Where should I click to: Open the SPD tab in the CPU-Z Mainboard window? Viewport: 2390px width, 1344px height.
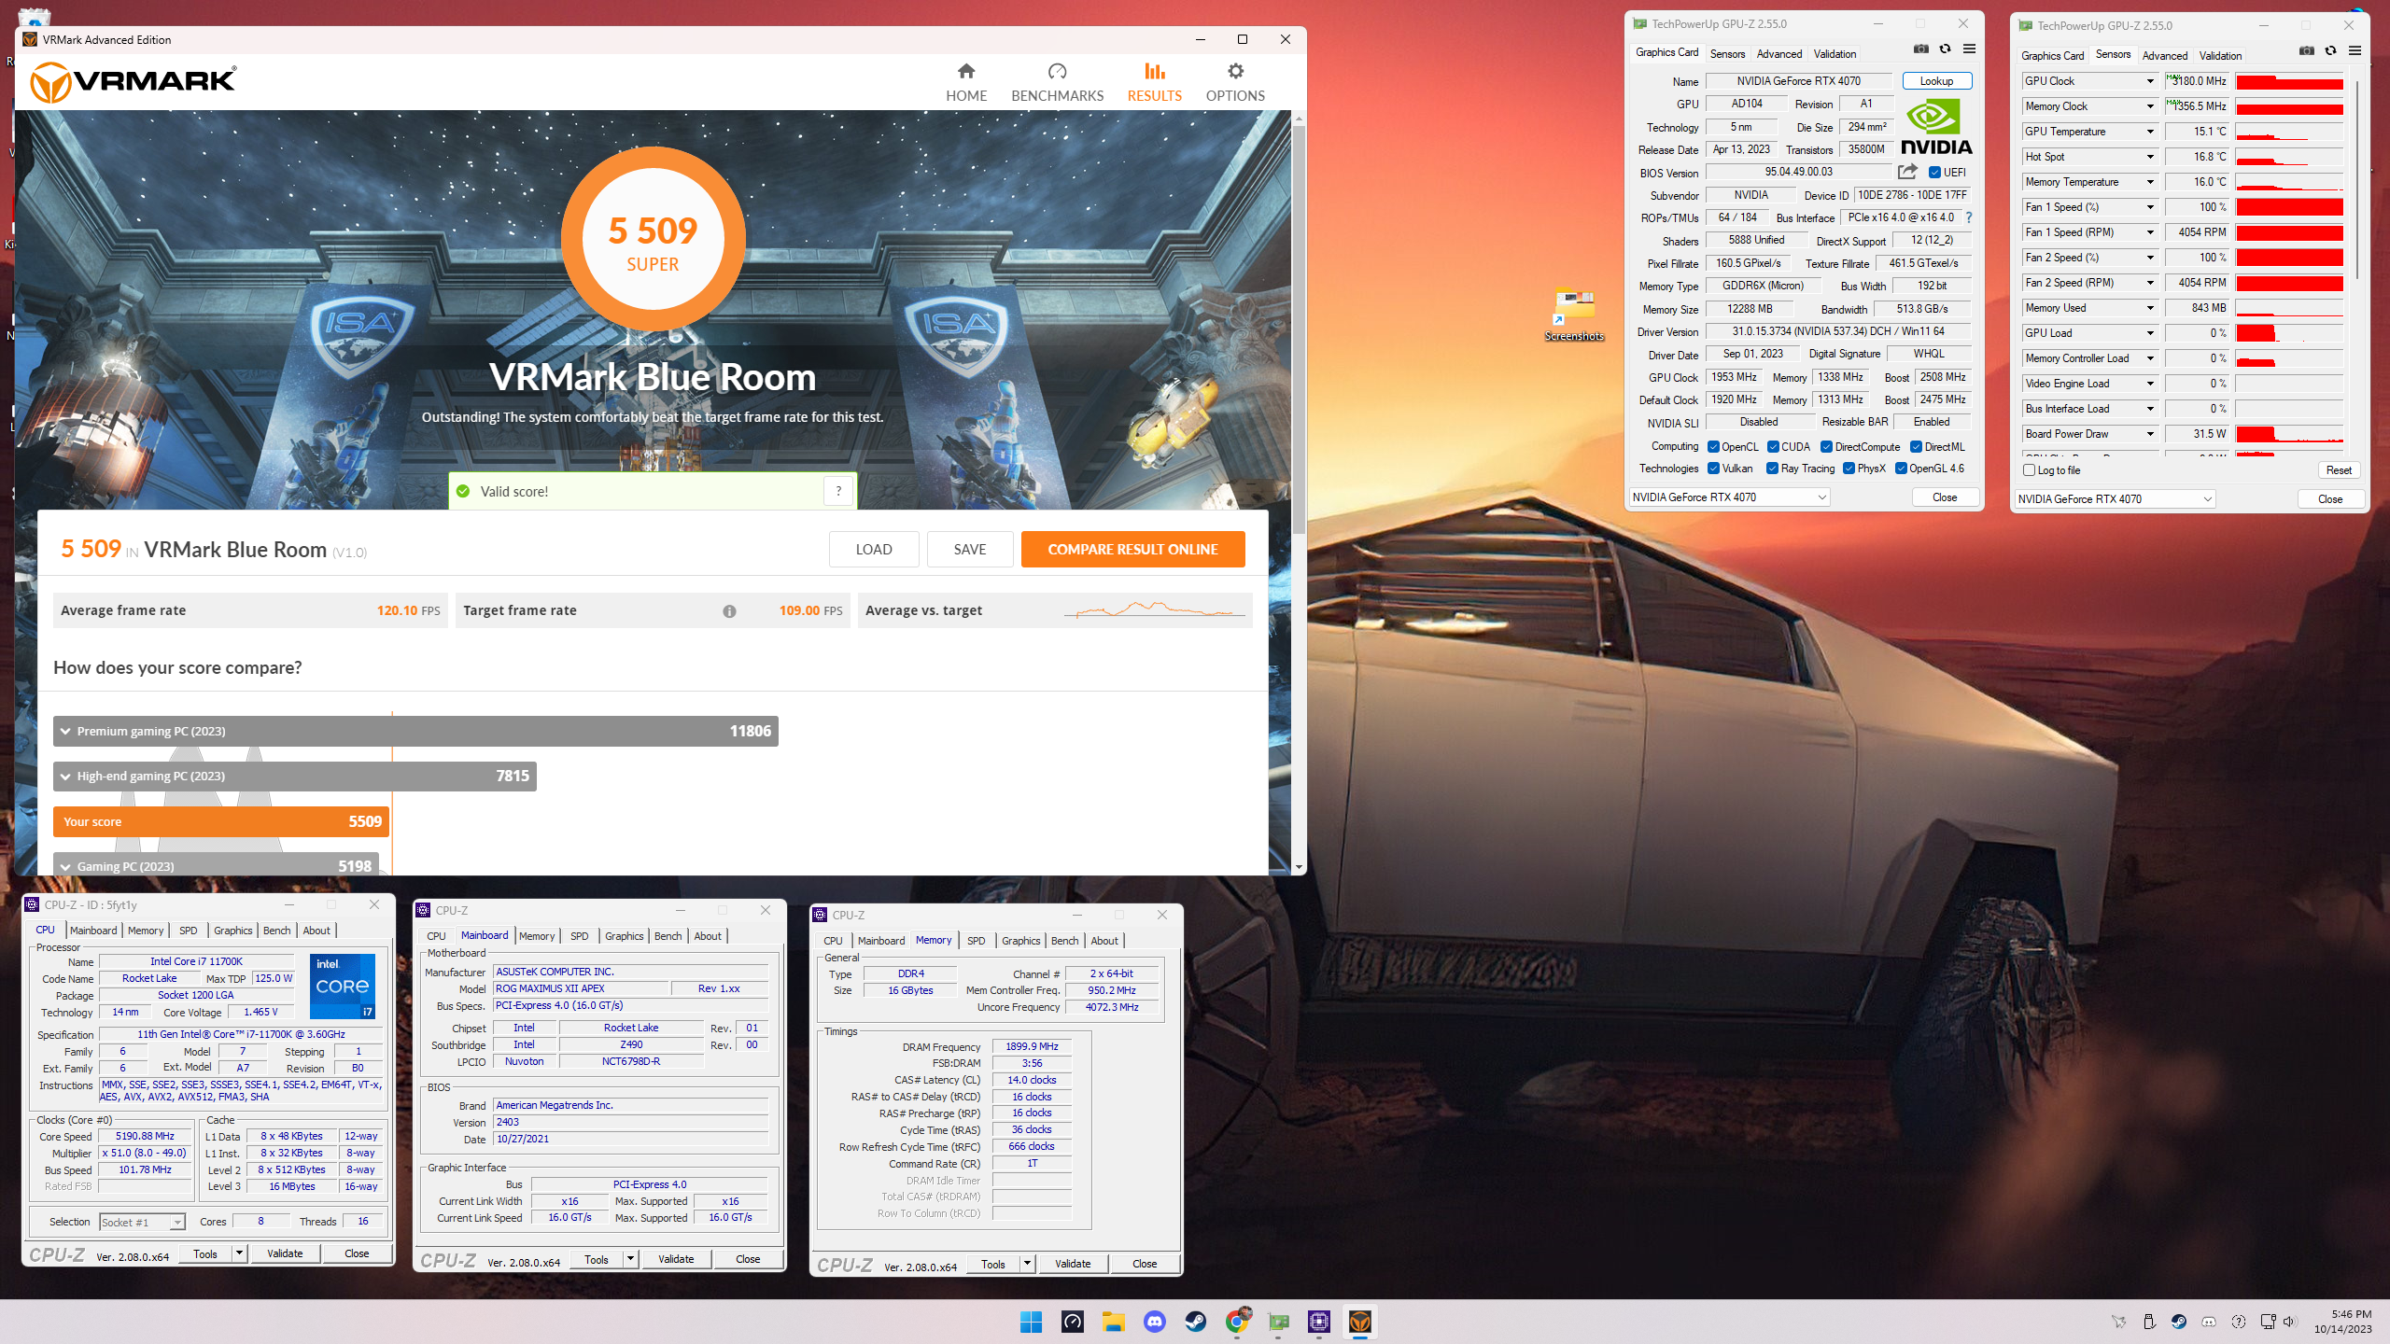[x=579, y=936]
